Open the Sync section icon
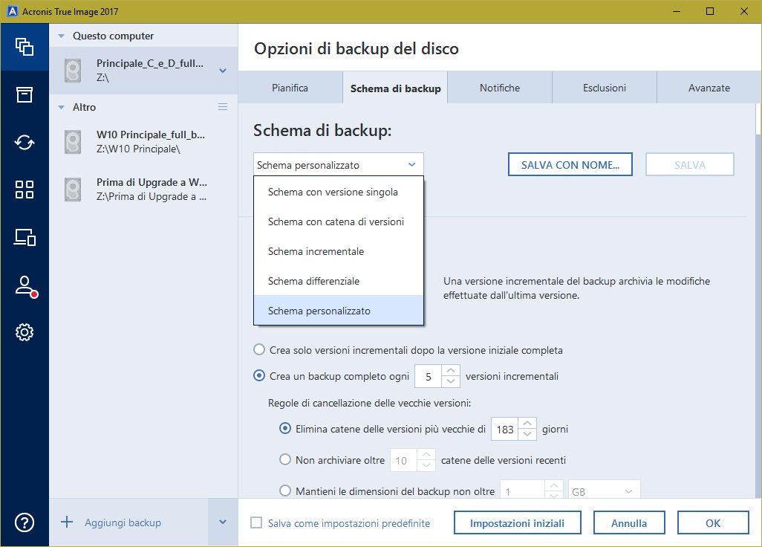The image size is (762, 547). pos(24,142)
